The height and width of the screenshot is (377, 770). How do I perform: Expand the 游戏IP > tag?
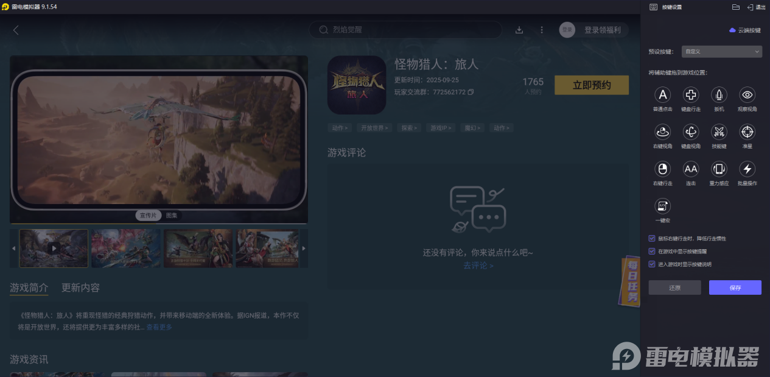[441, 128]
